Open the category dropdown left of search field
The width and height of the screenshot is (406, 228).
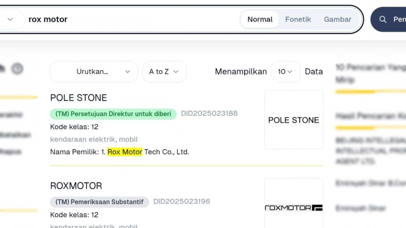(x=10, y=20)
